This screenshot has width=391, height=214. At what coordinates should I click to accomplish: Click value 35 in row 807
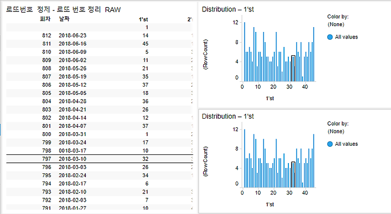click(146, 76)
